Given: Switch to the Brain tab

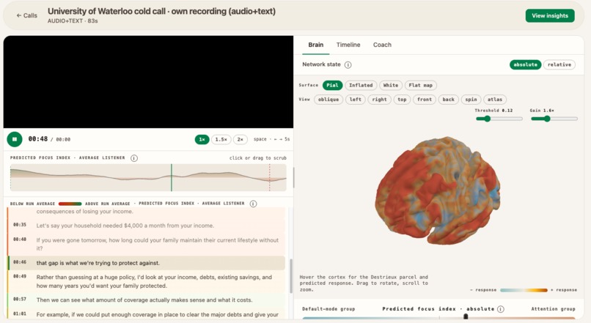Looking at the screenshot, I should [315, 45].
